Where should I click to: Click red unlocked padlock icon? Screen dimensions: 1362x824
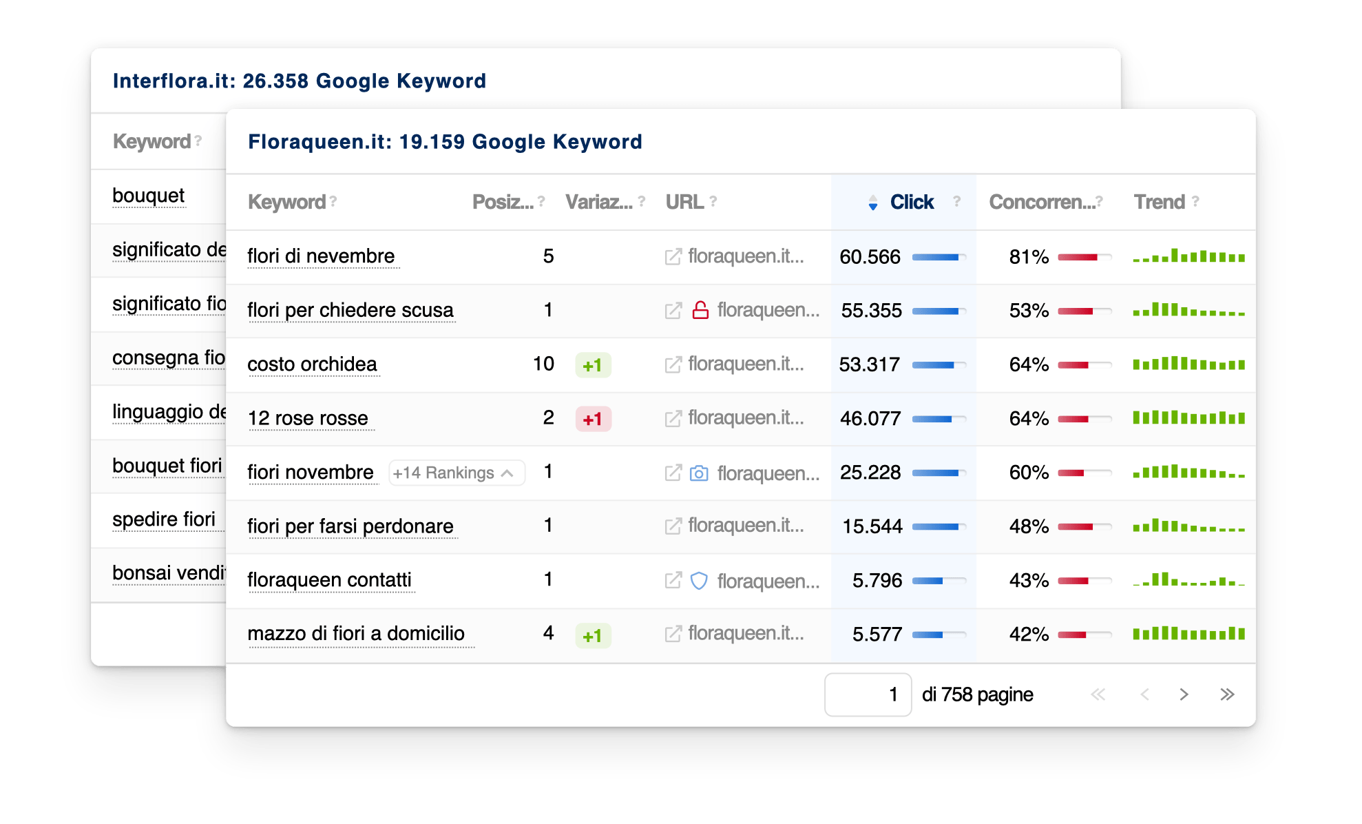click(700, 311)
